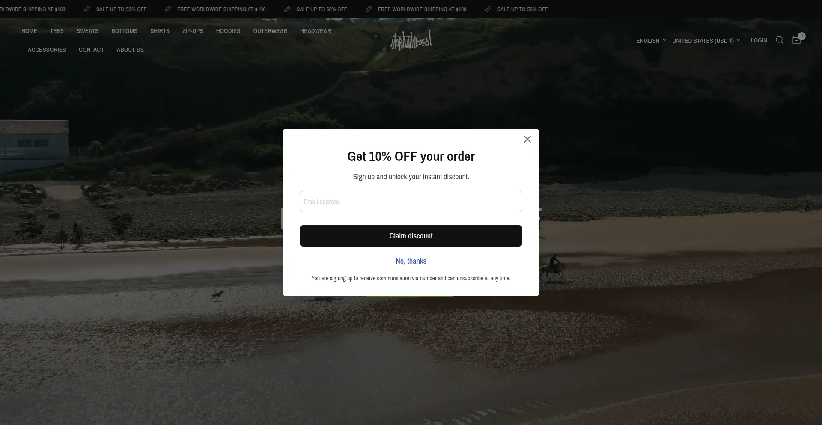Visit the Contact page link
Viewport: 822px width, 425px height.
coord(91,50)
